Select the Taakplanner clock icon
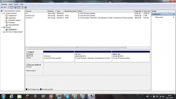This screenshot has height=99, width=176. click(x=7, y=16)
